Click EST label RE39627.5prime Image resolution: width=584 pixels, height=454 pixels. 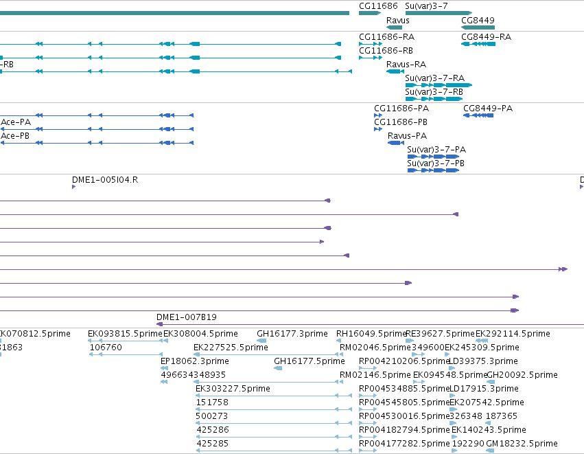coord(441,334)
